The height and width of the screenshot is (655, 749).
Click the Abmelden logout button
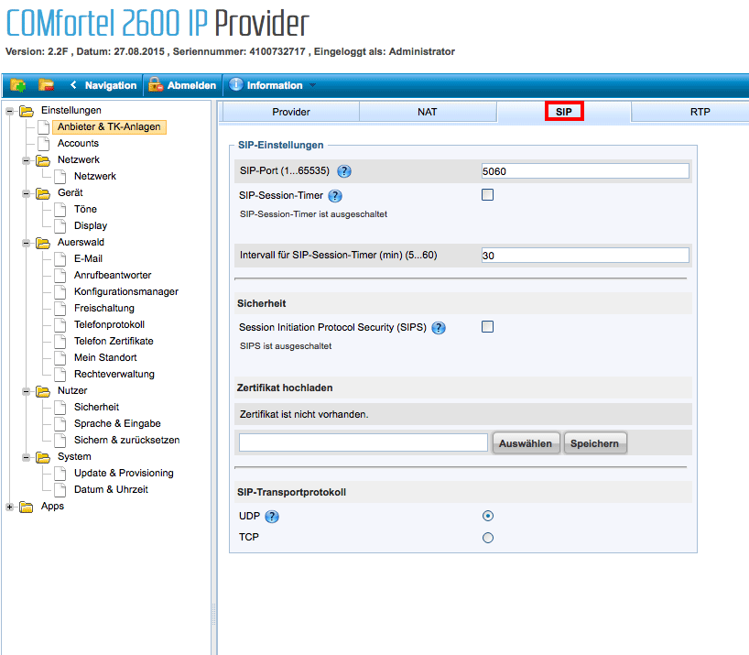[x=182, y=85]
